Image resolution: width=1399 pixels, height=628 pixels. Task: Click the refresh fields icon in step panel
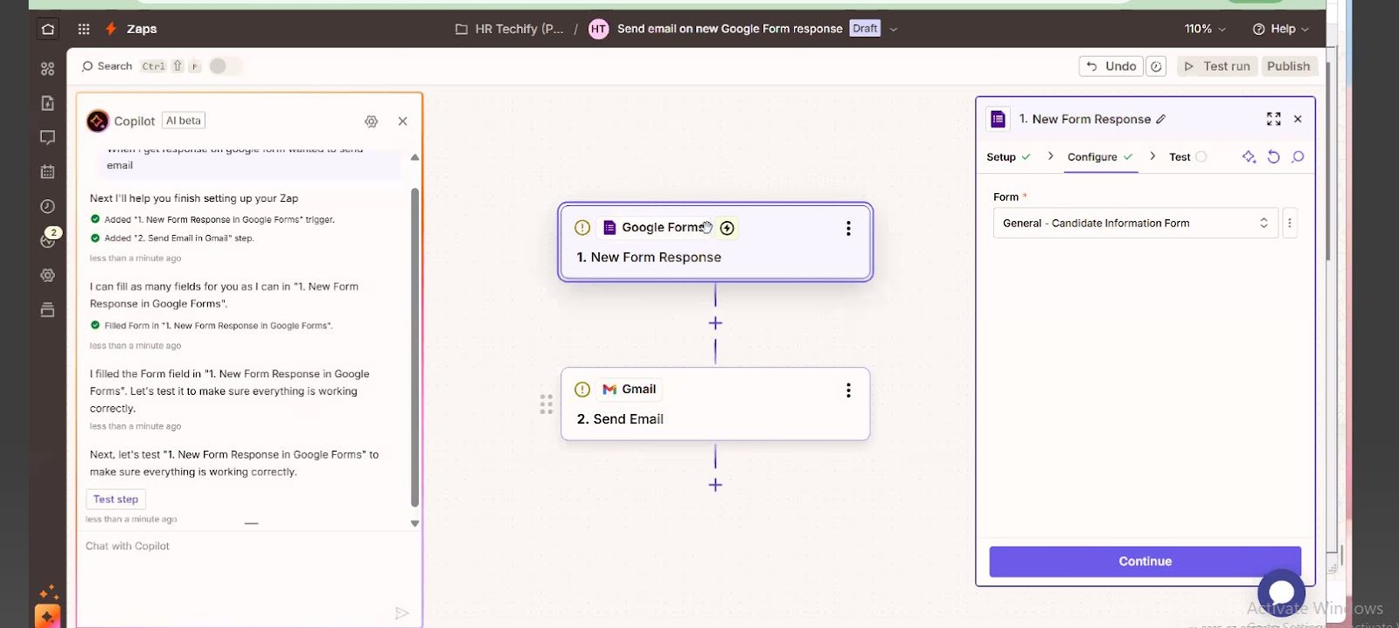pyautogui.click(x=1274, y=156)
